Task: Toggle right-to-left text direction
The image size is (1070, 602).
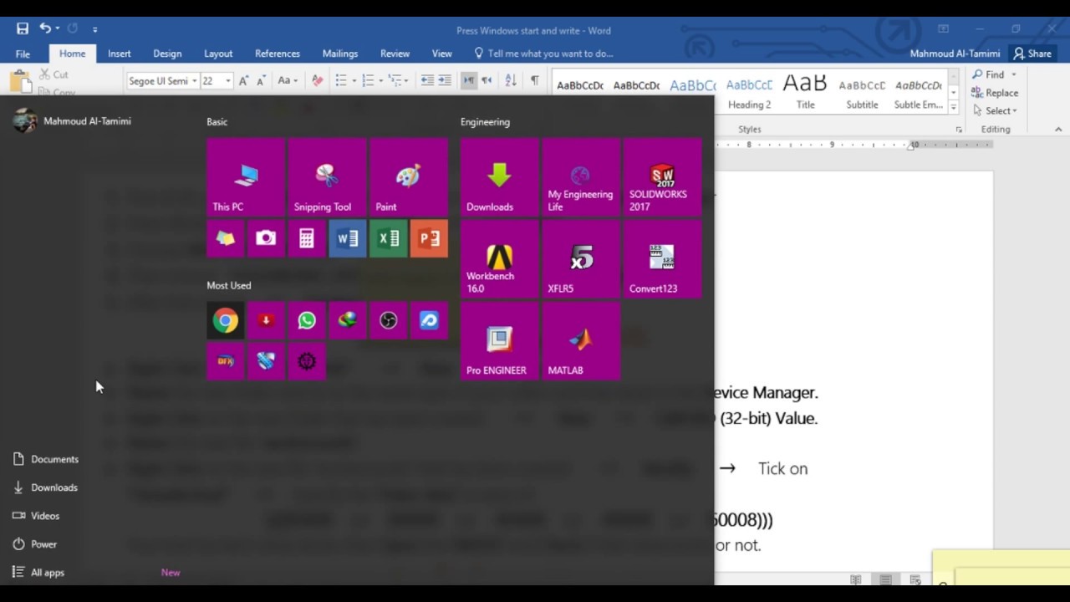Action: (487, 80)
